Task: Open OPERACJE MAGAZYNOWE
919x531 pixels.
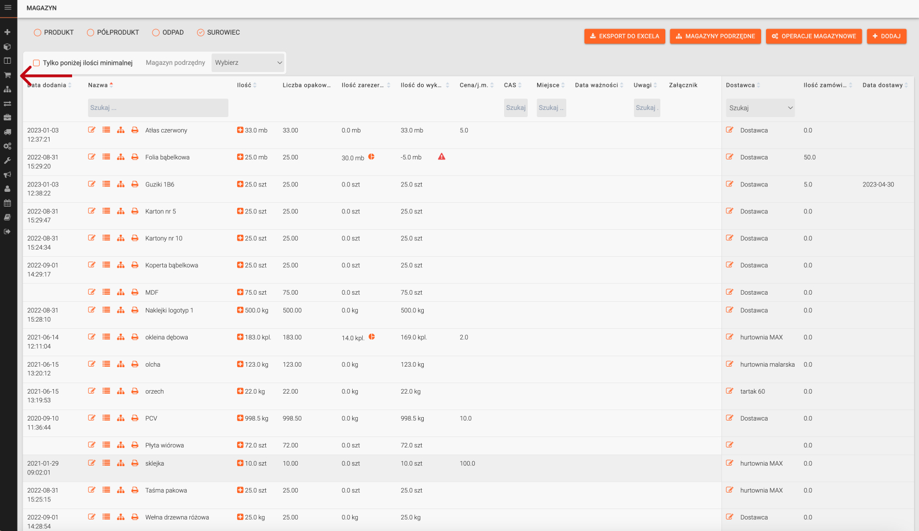Action: click(x=813, y=36)
